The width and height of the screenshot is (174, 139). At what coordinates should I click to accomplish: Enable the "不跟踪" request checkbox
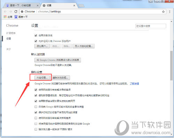(x=36, y=129)
